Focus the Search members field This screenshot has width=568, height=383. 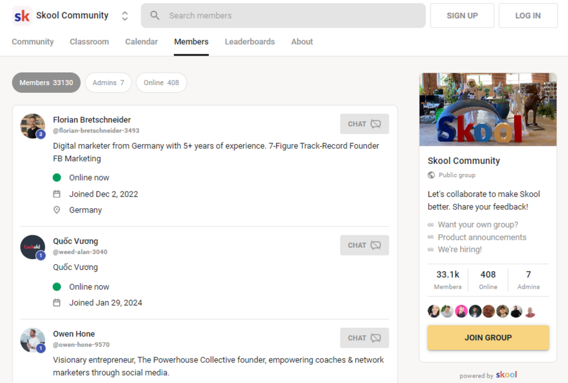pyautogui.click(x=283, y=15)
